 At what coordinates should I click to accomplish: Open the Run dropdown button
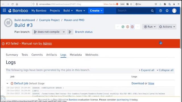pyautogui.click(x=150, y=27)
